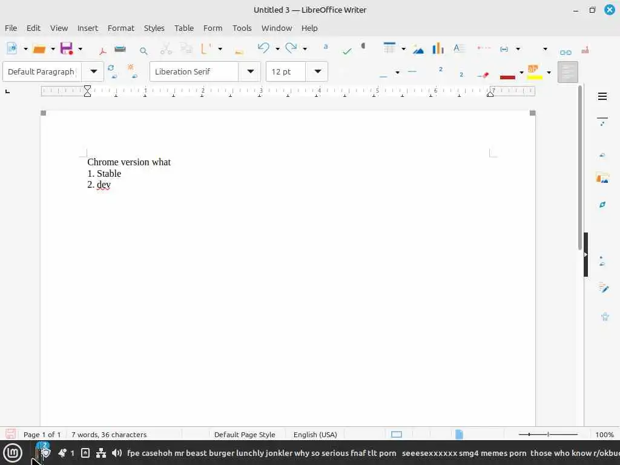620x465 pixels.
Task: Open the sidebar Gallery deck
Action: tap(602, 178)
